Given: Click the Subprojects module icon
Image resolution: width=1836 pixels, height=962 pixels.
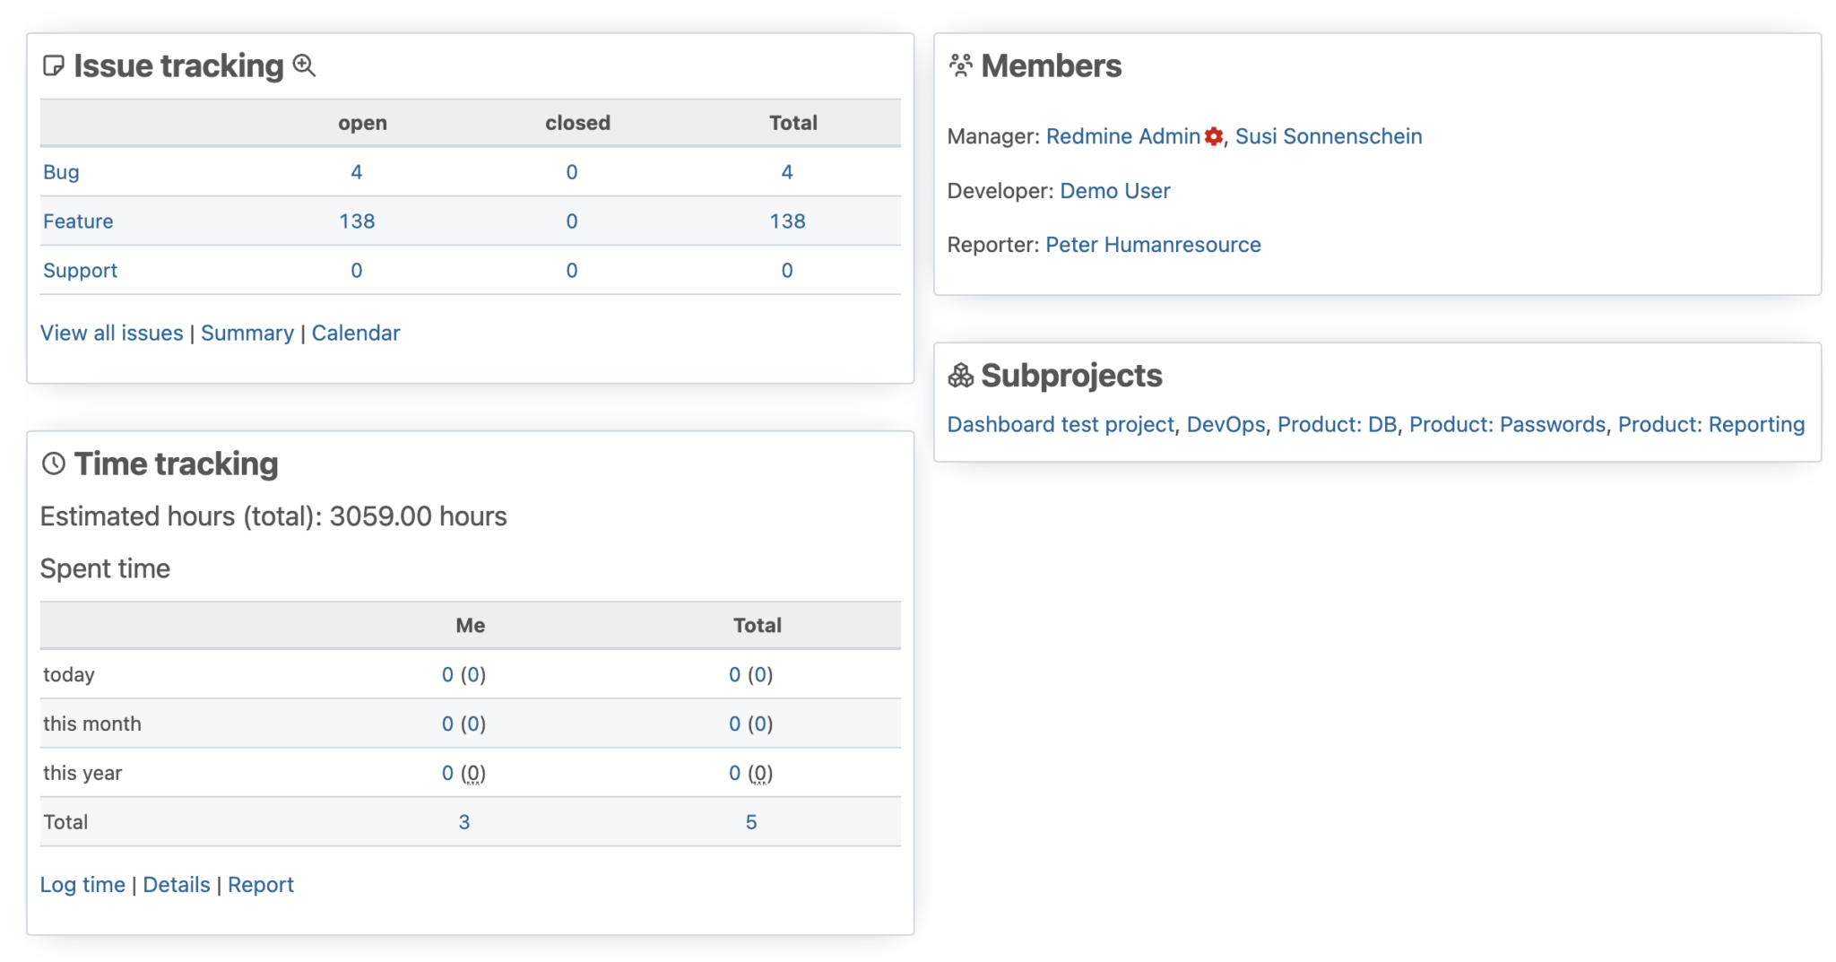Looking at the screenshot, I should [961, 375].
